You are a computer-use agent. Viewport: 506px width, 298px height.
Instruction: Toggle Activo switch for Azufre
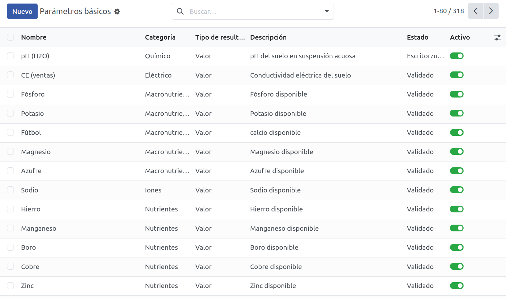click(457, 171)
